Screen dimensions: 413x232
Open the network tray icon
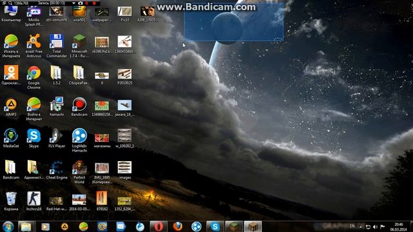368,227
